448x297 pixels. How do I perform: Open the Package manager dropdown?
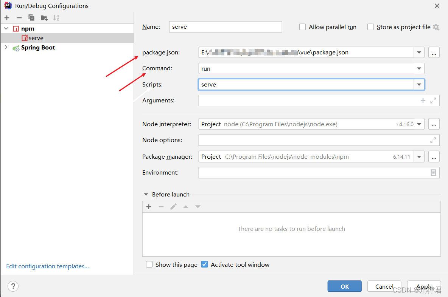pos(419,157)
